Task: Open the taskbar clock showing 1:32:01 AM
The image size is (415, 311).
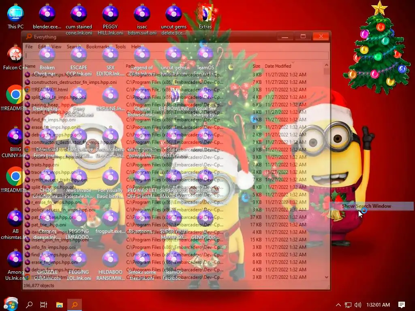Action: 378,305
